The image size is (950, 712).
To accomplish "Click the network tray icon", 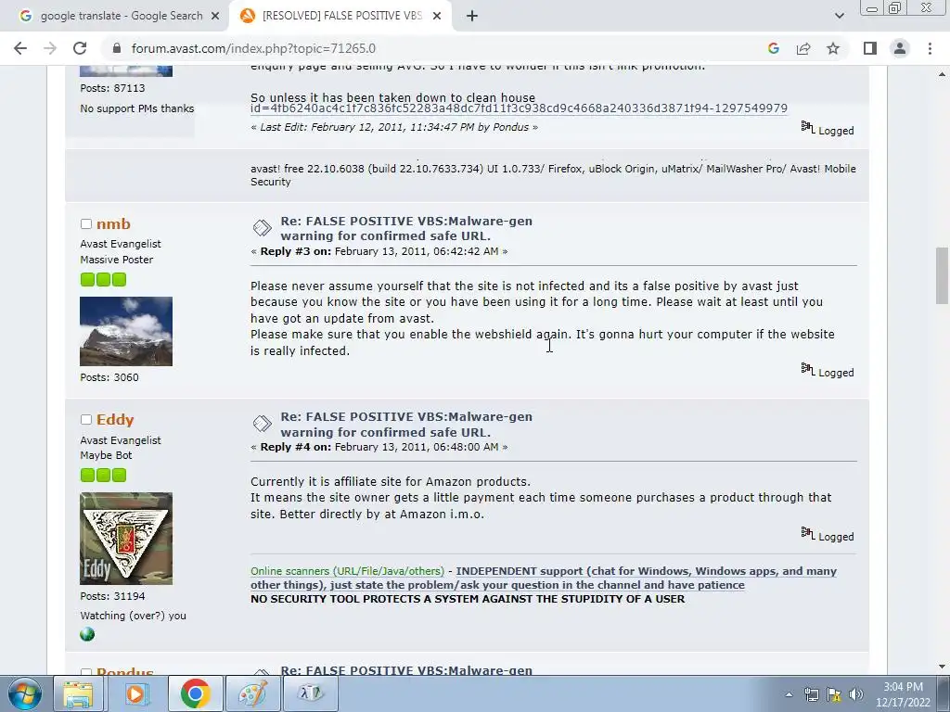I will pos(811,694).
